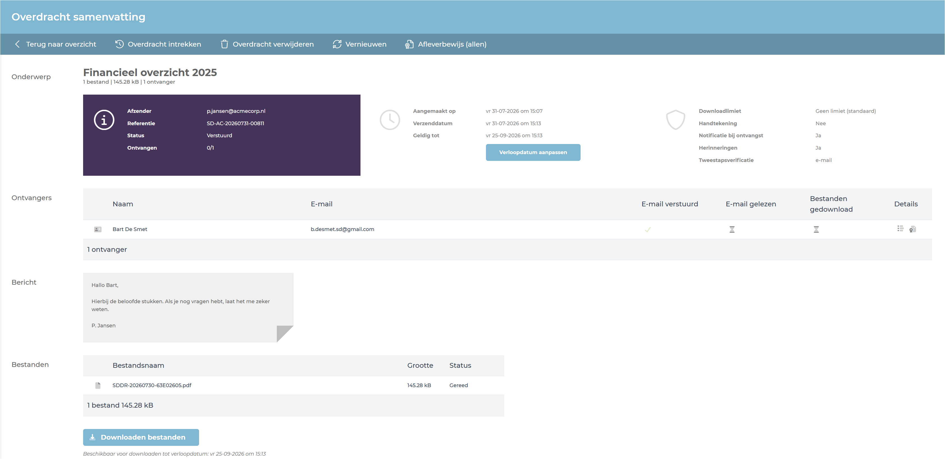Click the PDF file icon in Bestanden
Viewport: 945px width, 459px height.
[98, 385]
